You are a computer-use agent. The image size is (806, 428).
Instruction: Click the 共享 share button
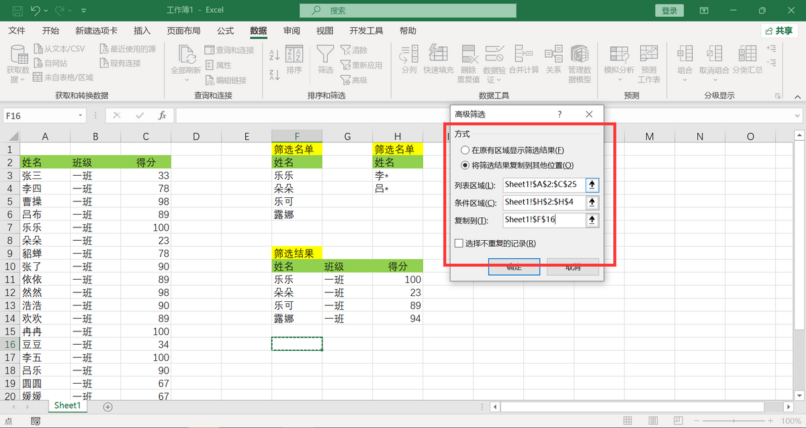click(779, 31)
